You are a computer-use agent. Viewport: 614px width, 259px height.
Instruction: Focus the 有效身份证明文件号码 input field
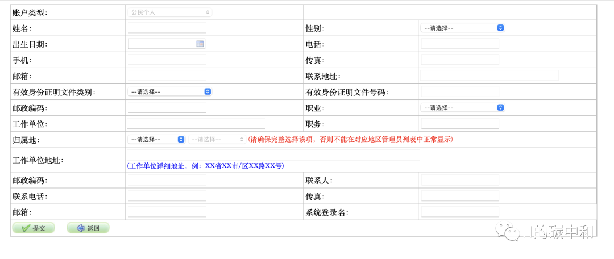[460, 92]
